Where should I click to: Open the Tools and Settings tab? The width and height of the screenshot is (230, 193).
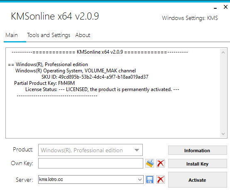(49, 35)
